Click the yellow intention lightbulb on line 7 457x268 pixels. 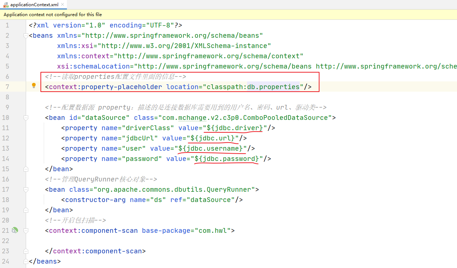[34, 86]
